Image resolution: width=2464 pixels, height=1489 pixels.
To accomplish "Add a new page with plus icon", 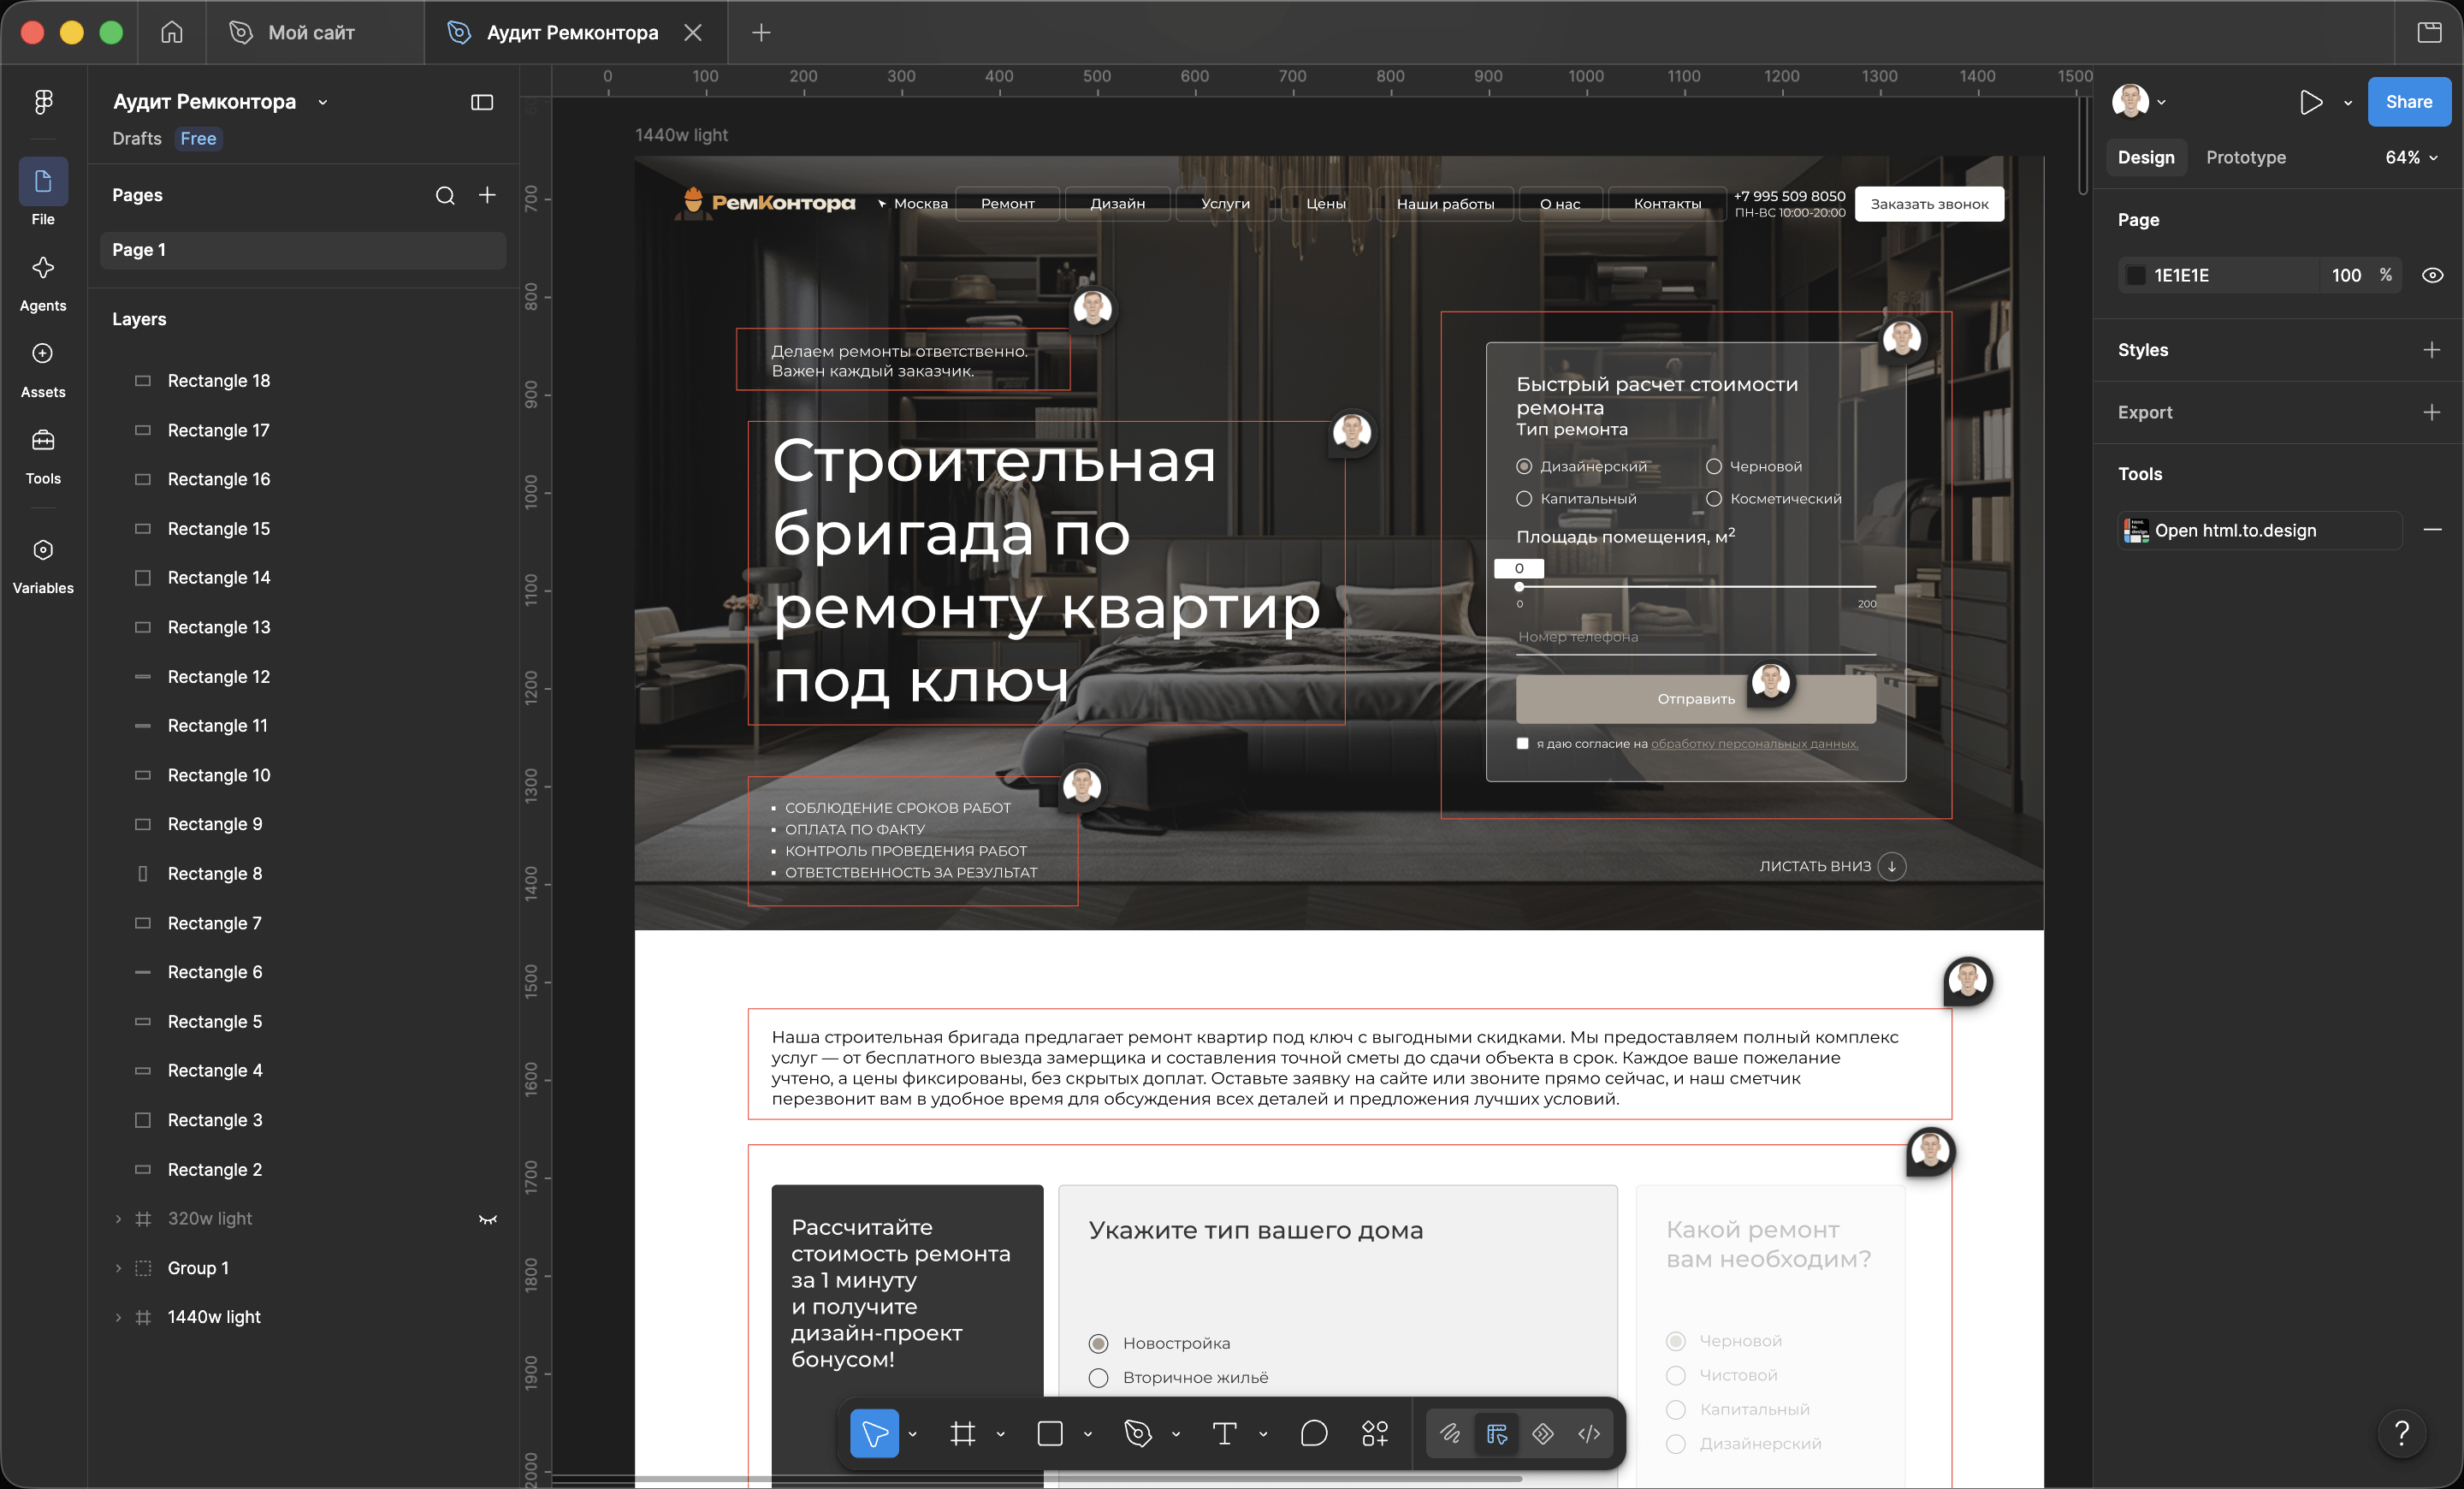I will 487,195.
